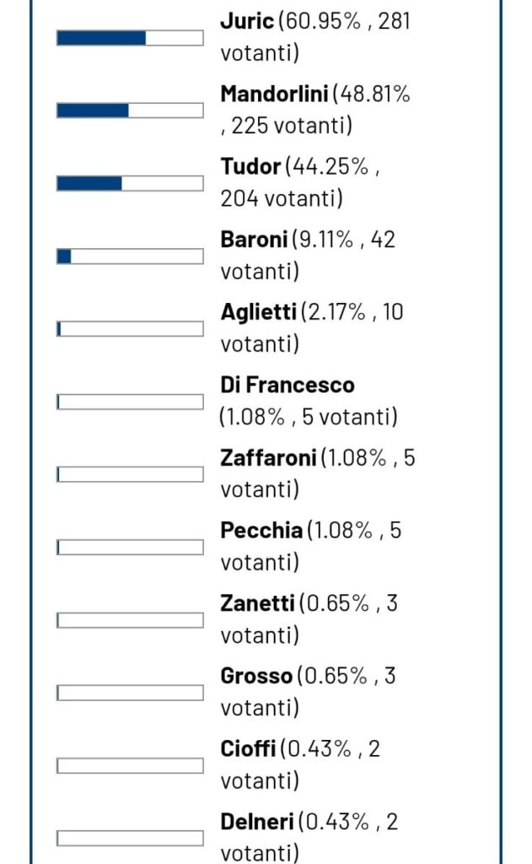532x864 pixels.
Task: Select the Di Francesco poll result label
Action: [309, 401]
